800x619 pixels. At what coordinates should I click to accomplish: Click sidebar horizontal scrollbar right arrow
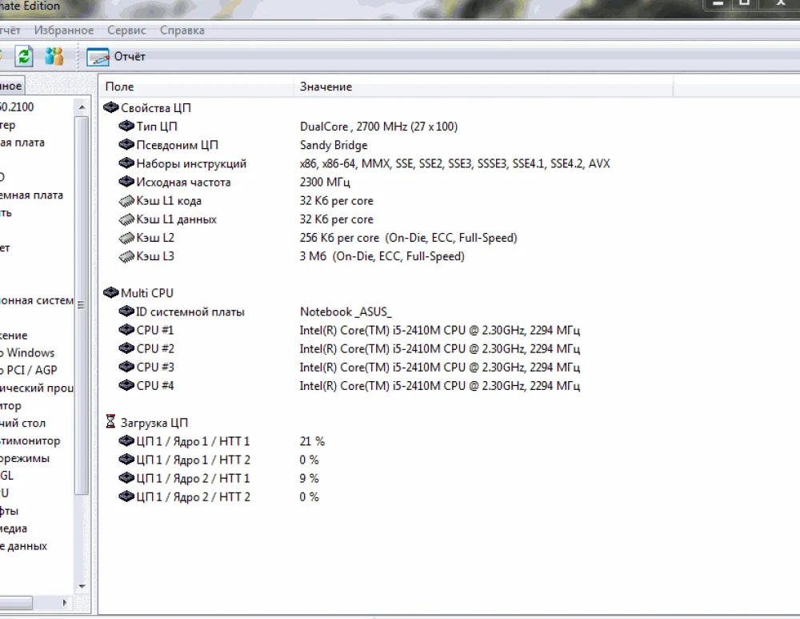tap(64, 603)
